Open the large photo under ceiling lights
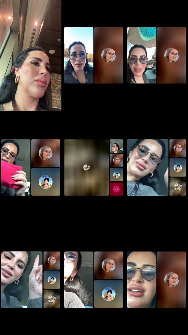 [x=31, y=55]
